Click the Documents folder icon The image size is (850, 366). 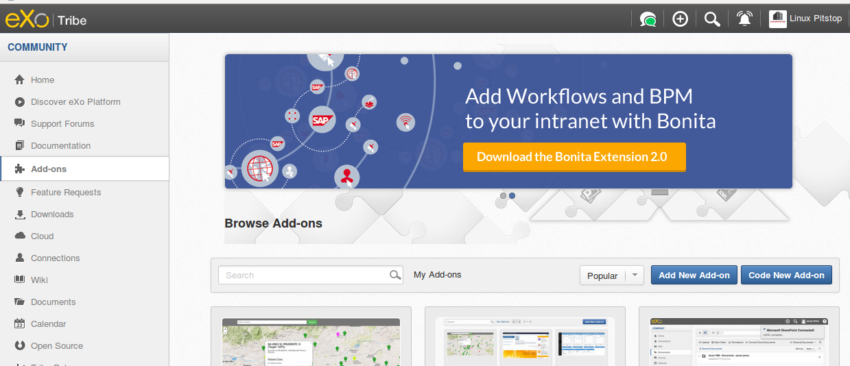pos(19,302)
